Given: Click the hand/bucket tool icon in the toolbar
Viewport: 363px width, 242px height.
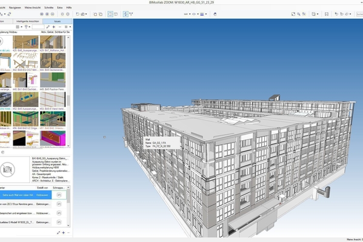Looking at the screenshot, I should [215, 14].
